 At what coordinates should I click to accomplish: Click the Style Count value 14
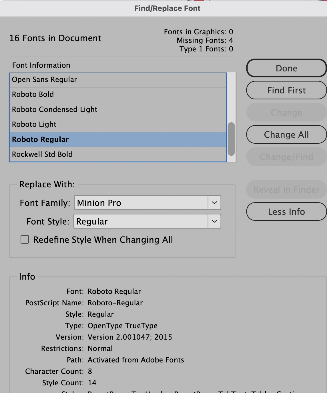92,383
